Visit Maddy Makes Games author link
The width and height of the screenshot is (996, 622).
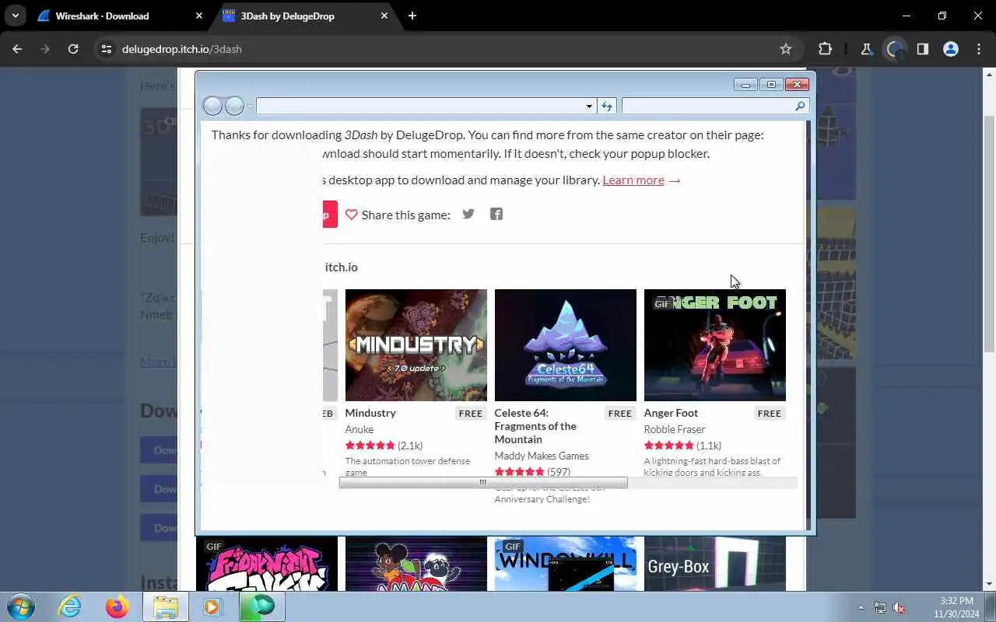[542, 456]
